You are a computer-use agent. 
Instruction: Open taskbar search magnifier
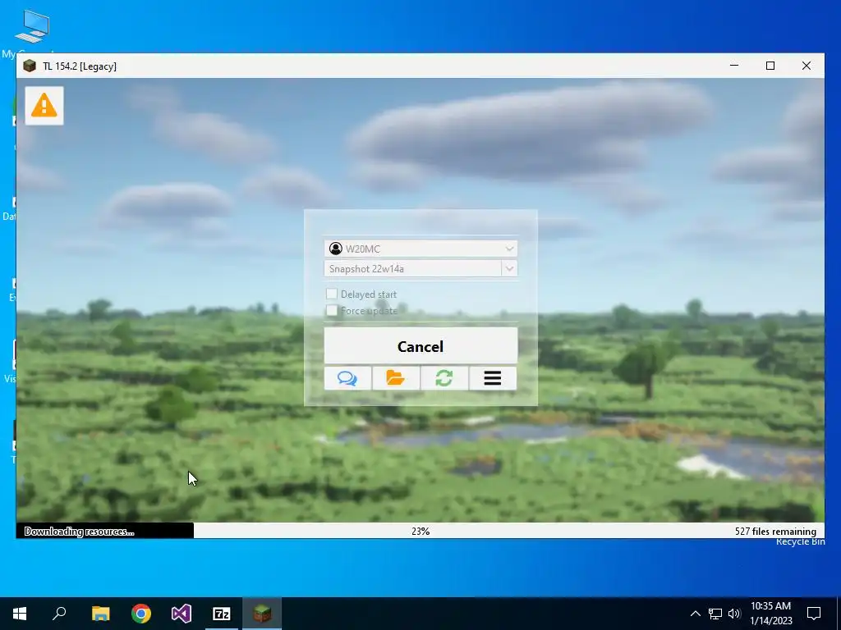(x=59, y=614)
